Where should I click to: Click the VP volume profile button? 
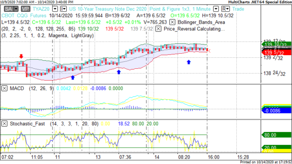pyautogui.click(x=26, y=9)
